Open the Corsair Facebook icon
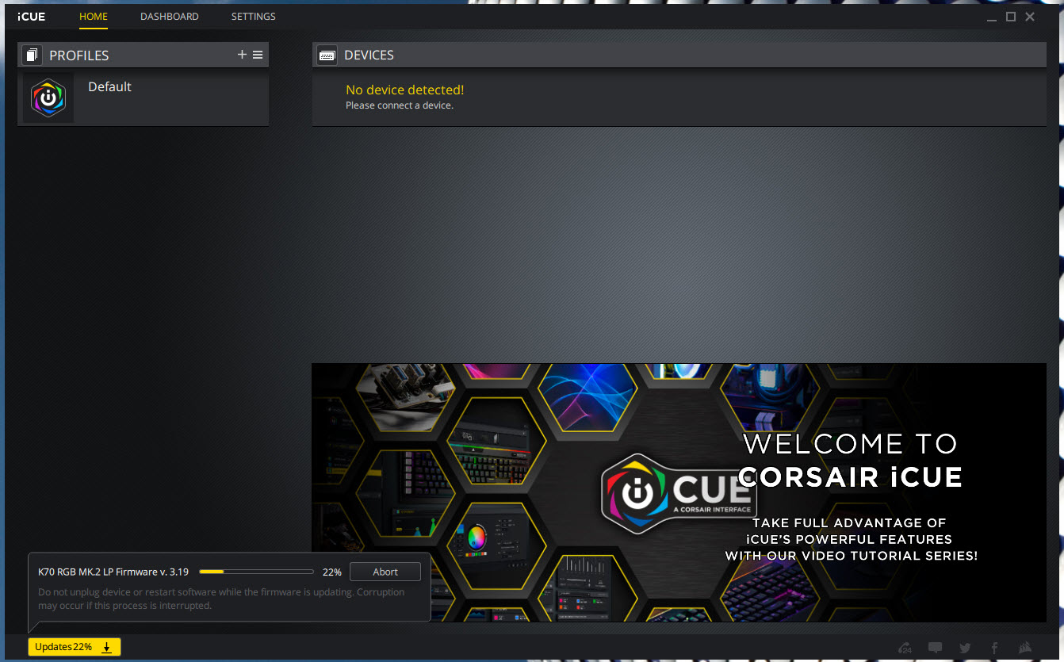The height and width of the screenshot is (662, 1064). [x=994, y=648]
